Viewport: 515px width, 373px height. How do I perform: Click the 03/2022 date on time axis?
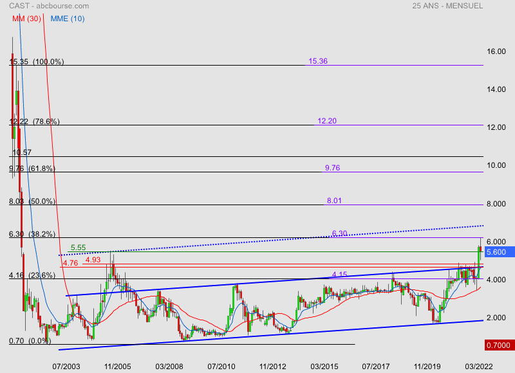480,366
